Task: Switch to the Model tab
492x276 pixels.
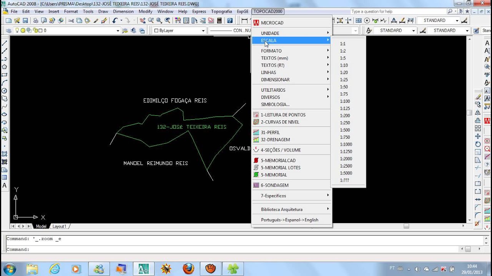Action: 41,227
